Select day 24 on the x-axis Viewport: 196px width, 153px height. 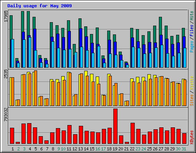click(x=144, y=149)
